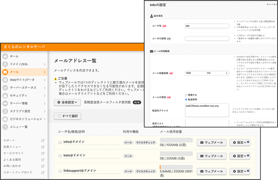This screenshot has width=278, height=180.
Task: Click external link icon beside サポート
Action: point(43,141)
